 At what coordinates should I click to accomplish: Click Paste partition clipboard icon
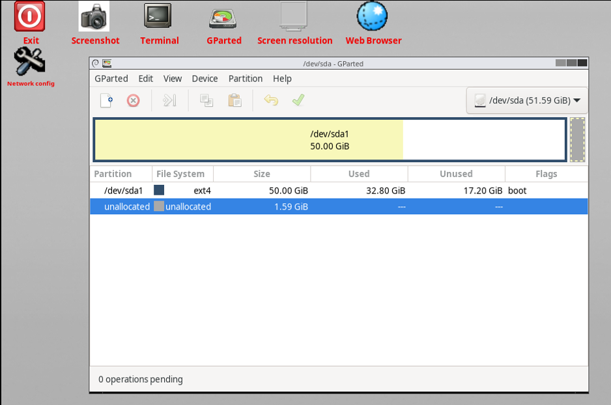tap(235, 100)
